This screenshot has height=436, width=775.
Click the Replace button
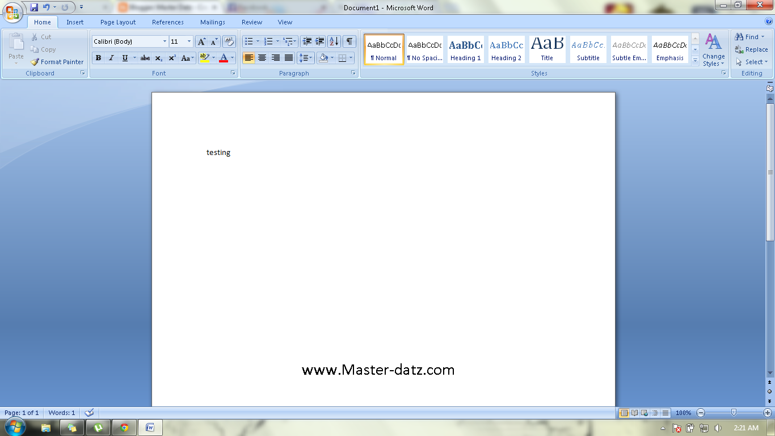coord(751,49)
